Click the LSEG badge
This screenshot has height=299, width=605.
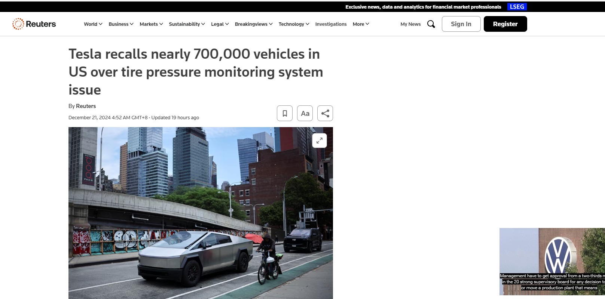click(x=517, y=7)
